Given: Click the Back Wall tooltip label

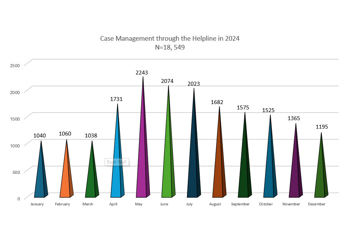Looking at the screenshot, I should pos(117,162).
